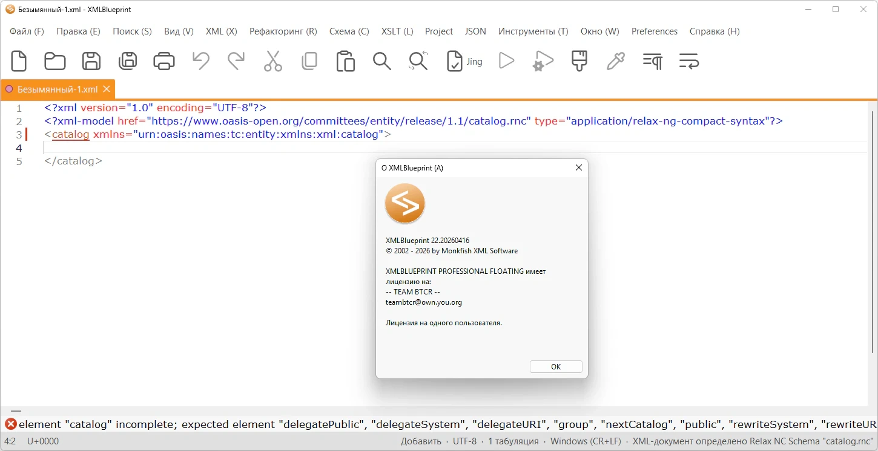Open the Окно (W) menu
The height and width of the screenshot is (451, 878).
point(600,31)
